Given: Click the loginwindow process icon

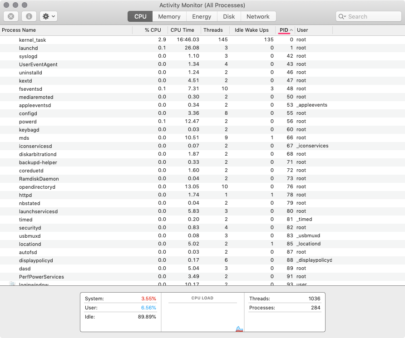Looking at the screenshot, I should click(12, 284).
